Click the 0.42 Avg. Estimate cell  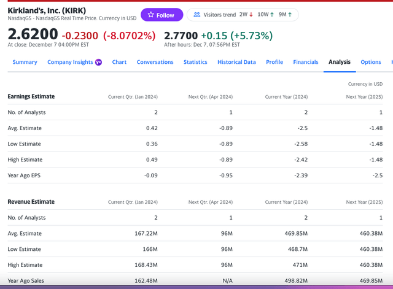tap(152, 128)
